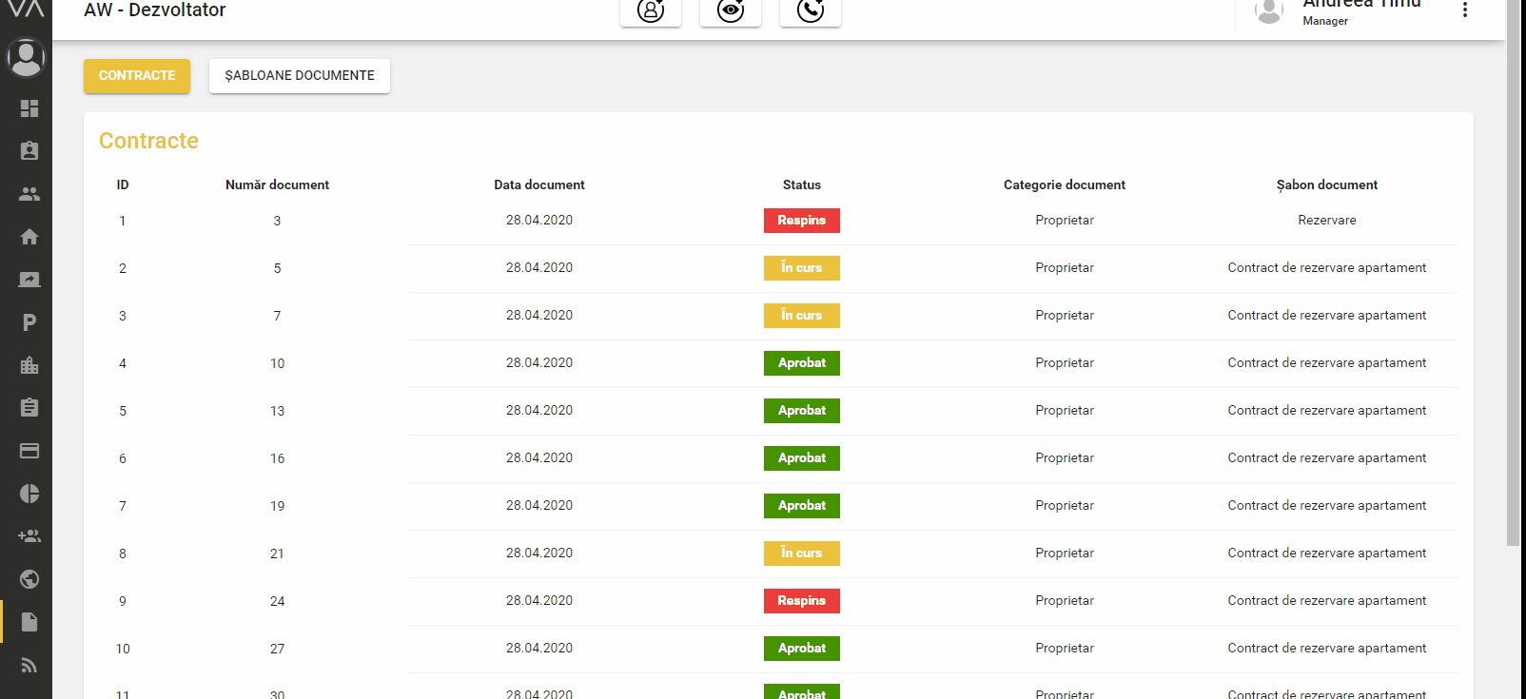Viewport: 1526px width, 699px height.
Task: Open the user profile avatar in sidebar
Action: point(27,58)
